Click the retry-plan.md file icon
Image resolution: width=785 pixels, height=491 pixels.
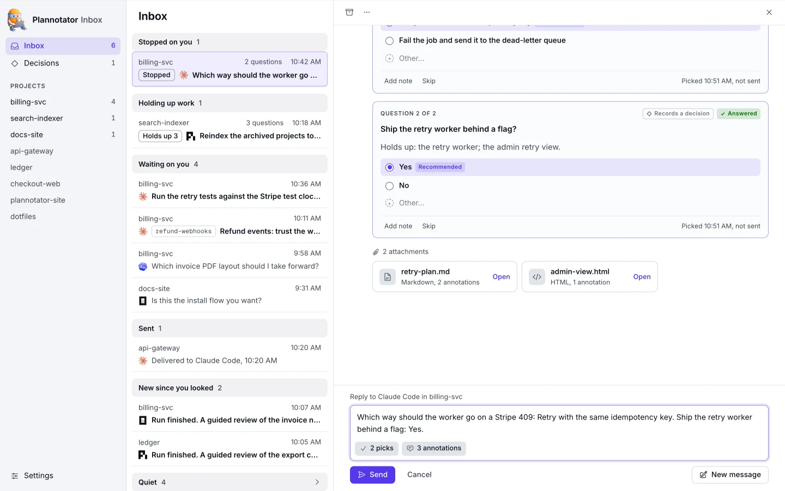[x=388, y=277]
